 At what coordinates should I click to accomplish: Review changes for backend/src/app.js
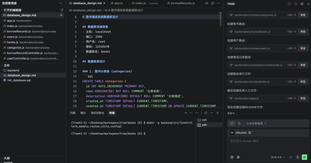[x=303, y=98]
